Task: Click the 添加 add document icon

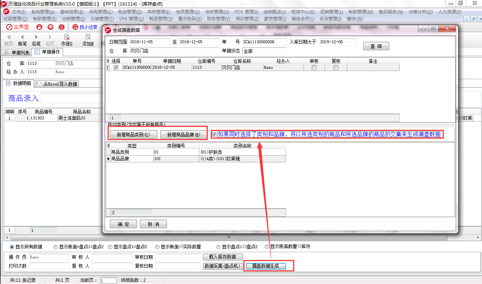Action: (88, 40)
